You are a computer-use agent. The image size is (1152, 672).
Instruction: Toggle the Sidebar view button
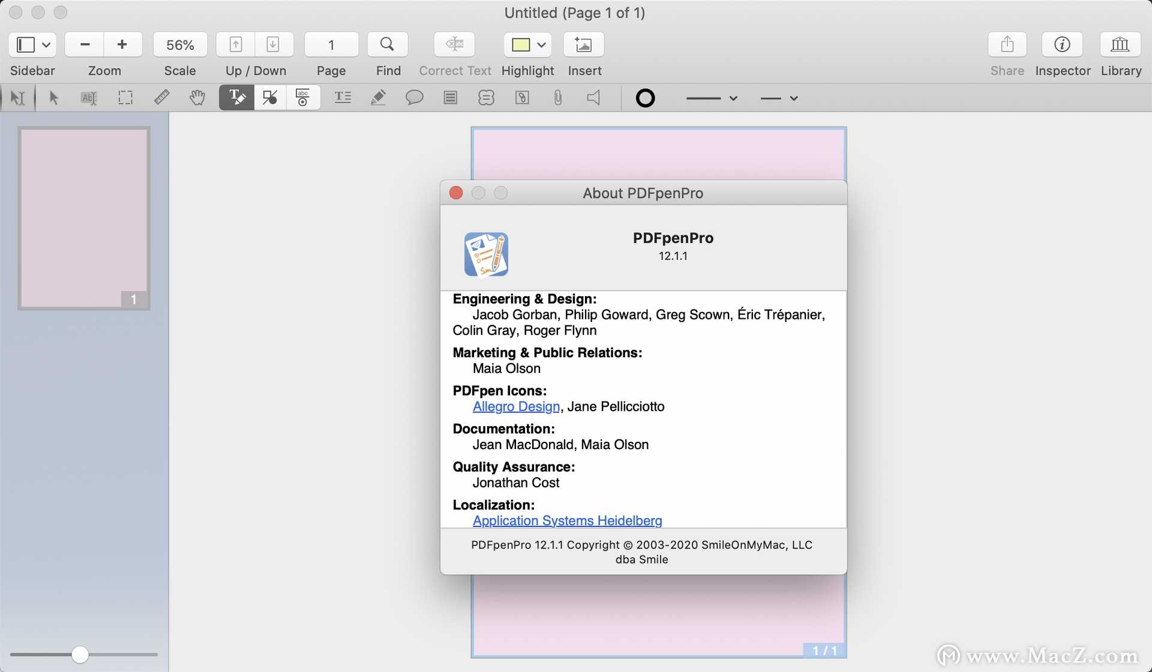point(25,44)
